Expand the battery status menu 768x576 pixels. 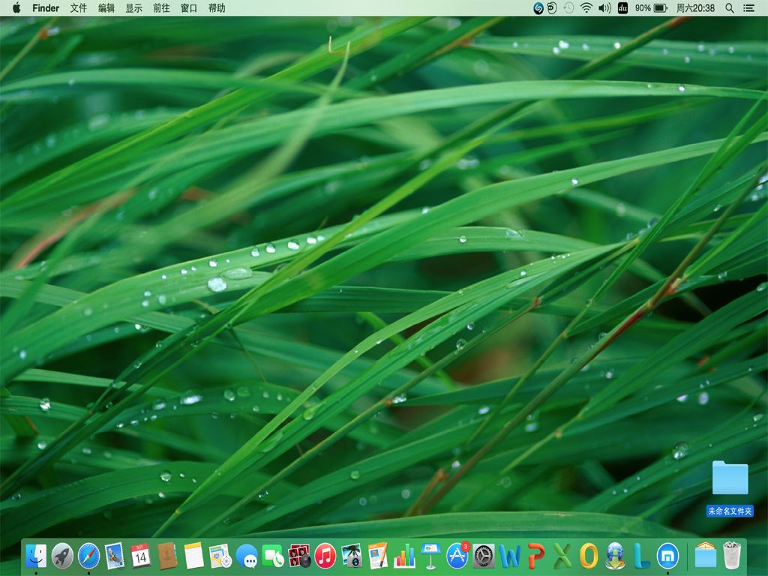660,8
